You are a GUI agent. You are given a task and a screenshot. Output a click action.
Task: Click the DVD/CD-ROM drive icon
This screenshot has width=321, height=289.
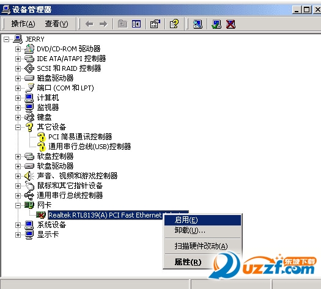pos(29,49)
